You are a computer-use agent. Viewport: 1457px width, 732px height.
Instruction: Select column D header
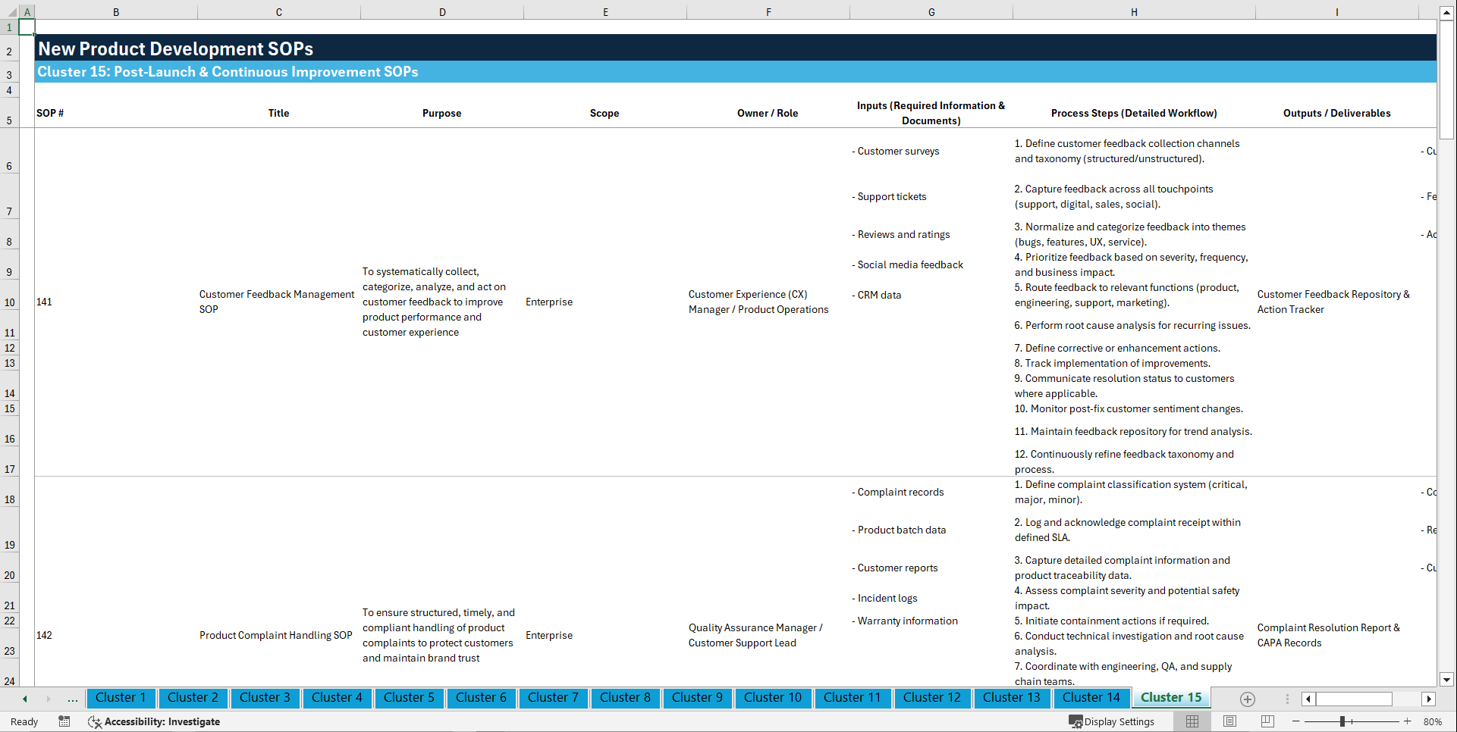pyautogui.click(x=442, y=12)
